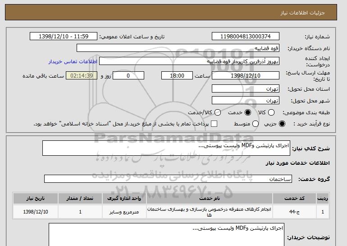Choose the متوسط purchase type radio
This screenshot has height=246, width=347.
click(256, 124)
